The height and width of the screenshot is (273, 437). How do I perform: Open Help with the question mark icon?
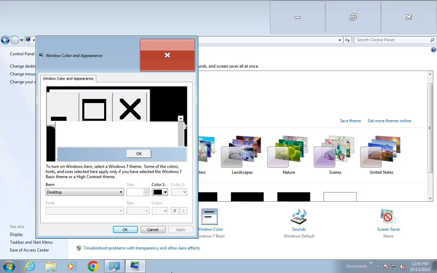(434, 50)
